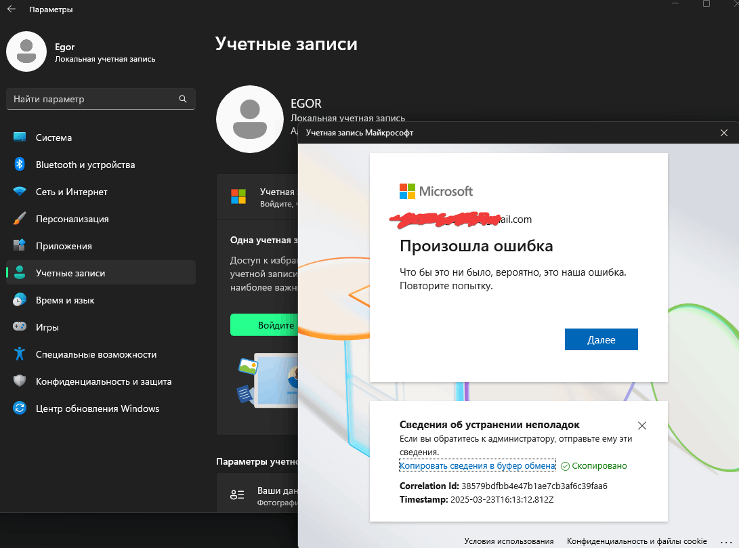
Task: Open Приложения settings section
Action: pos(101,246)
